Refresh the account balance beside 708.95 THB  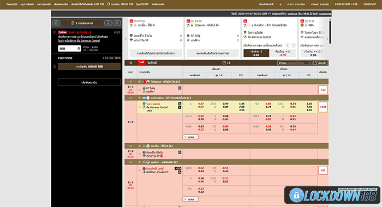(x=109, y=4)
